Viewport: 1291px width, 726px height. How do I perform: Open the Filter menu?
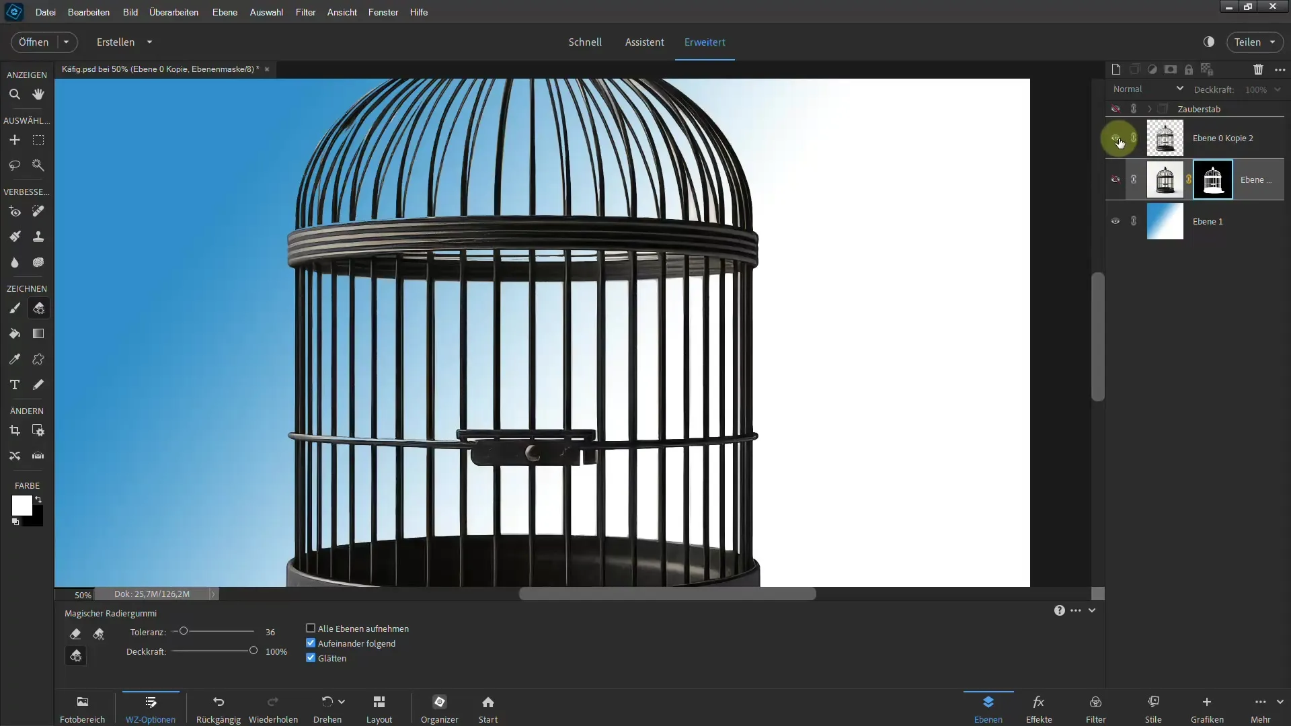pyautogui.click(x=305, y=12)
